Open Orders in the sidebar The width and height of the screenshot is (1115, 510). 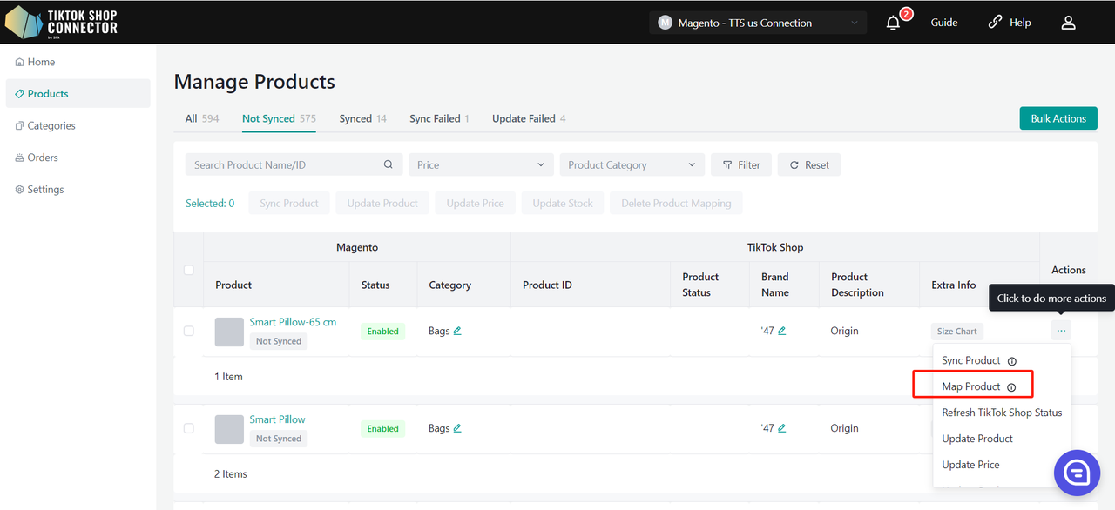43,158
